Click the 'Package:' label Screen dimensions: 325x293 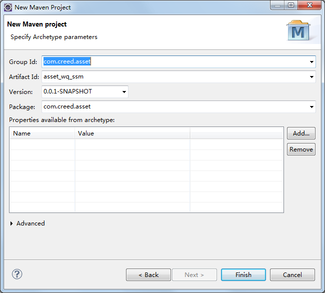[x=22, y=107]
